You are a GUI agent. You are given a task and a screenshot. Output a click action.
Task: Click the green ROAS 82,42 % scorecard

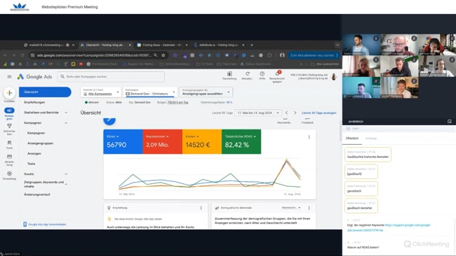click(x=241, y=141)
